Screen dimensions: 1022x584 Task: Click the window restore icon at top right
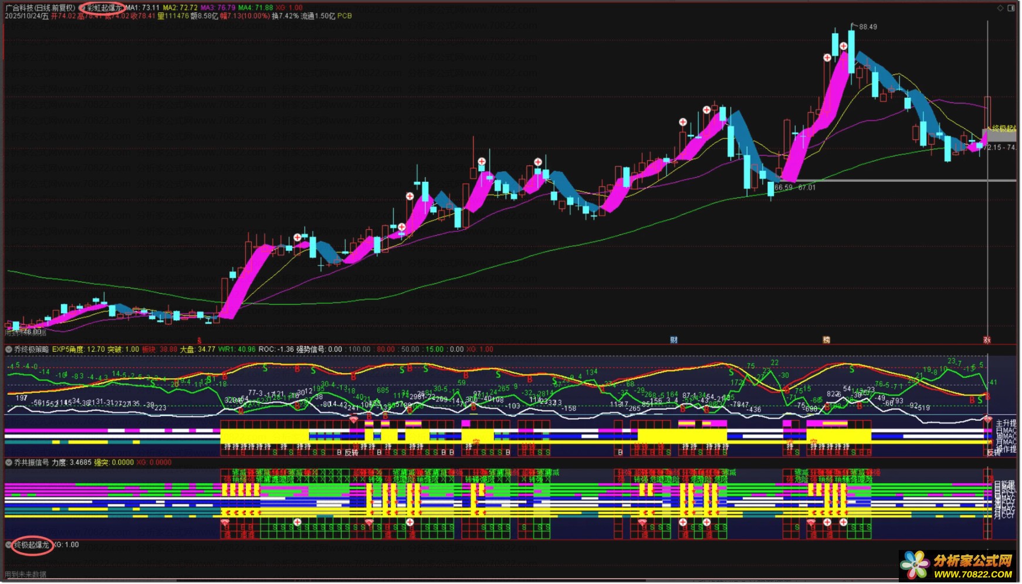point(1011,8)
